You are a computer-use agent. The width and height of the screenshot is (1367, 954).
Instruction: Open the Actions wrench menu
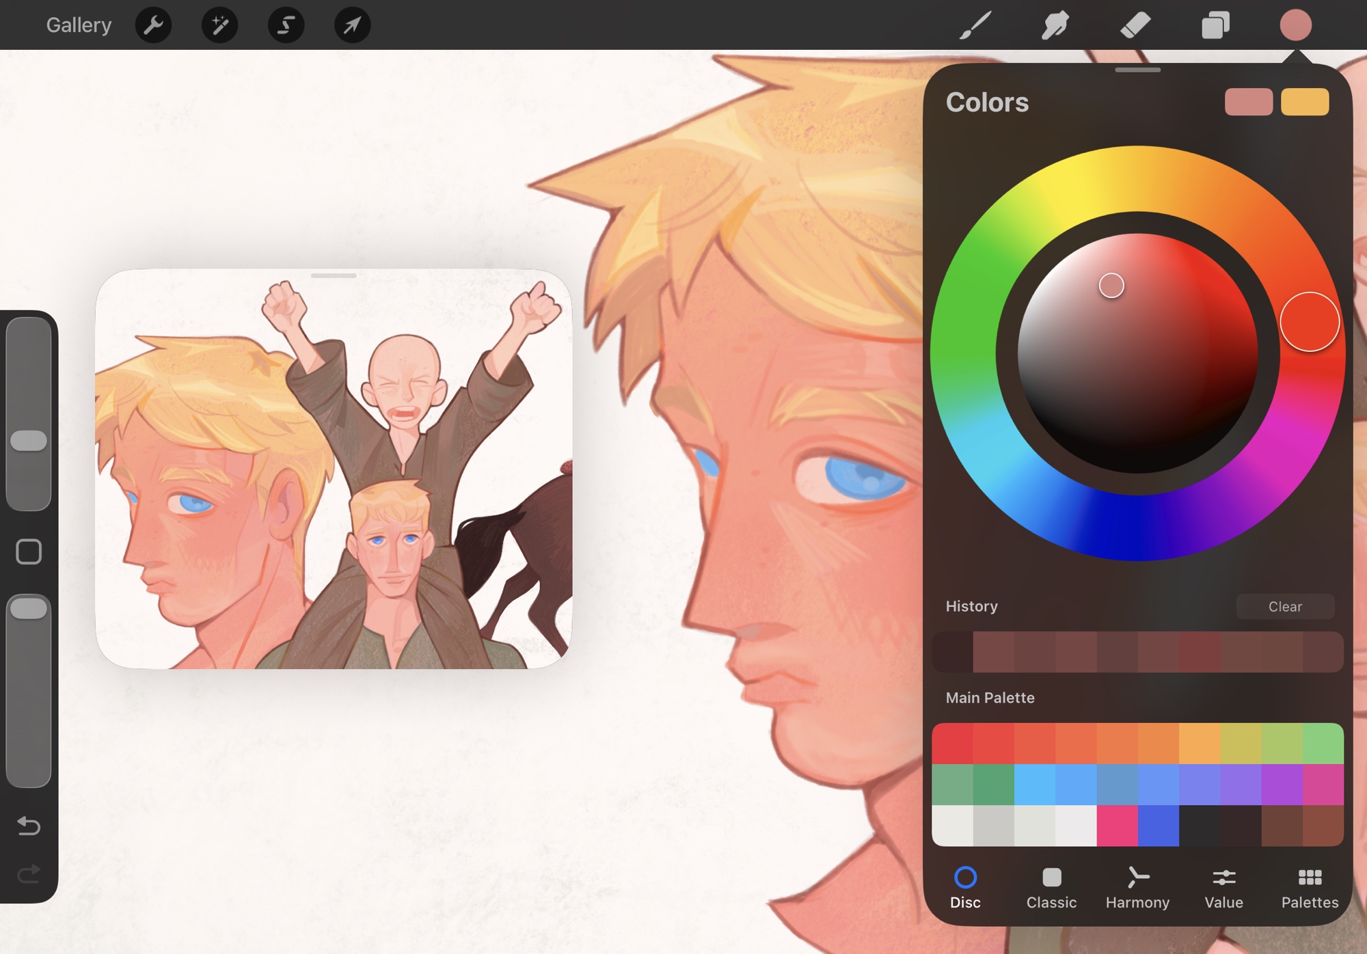pyautogui.click(x=153, y=25)
